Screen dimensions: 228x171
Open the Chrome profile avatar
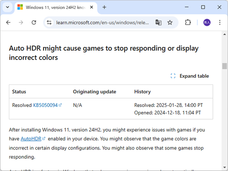pyautogui.click(x=207, y=22)
